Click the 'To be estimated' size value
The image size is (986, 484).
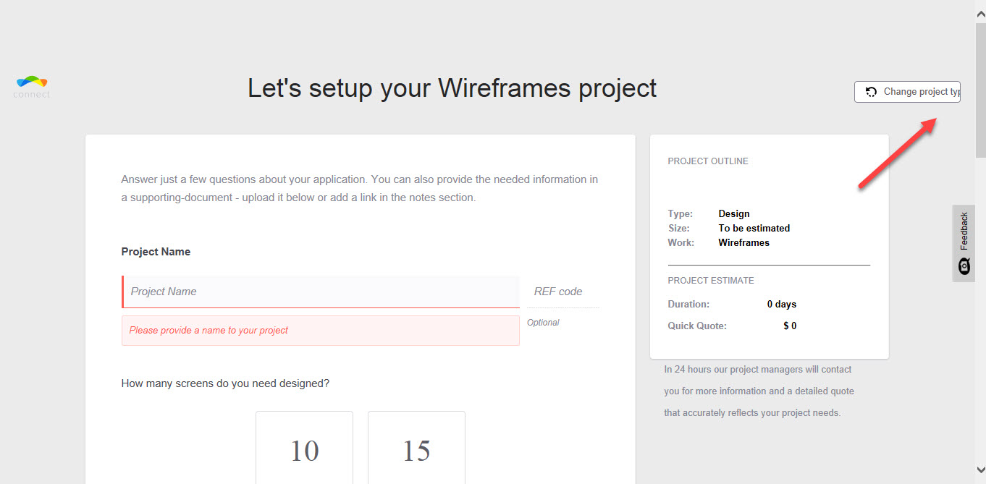tap(754, 228)
